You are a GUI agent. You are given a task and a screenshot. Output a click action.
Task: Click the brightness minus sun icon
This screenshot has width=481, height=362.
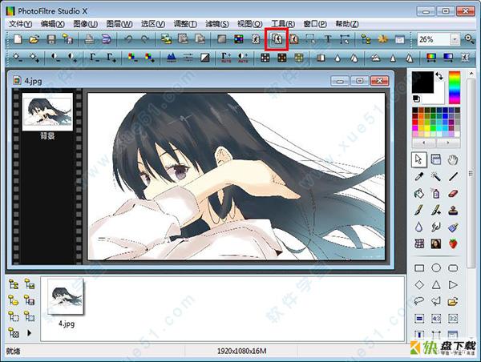pyautogui.click(x=18, y=58)
